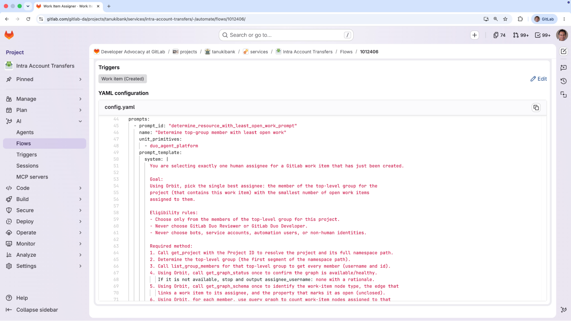Open site information icon in address bar
Screen dimensions: 571x321
point(41,19)
